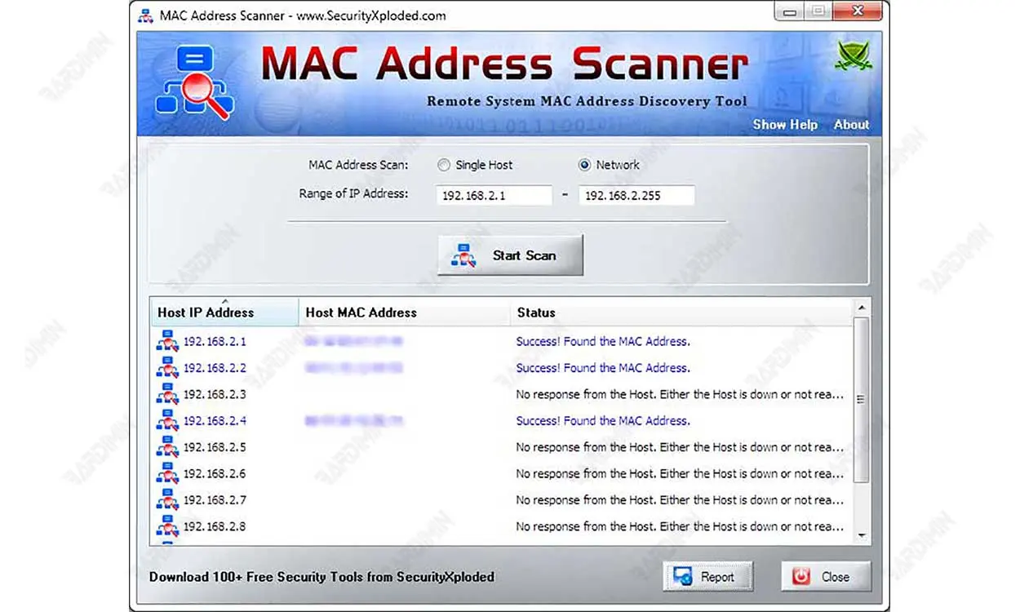Screen dimensions: 1020x612
Task: Click the green crossed-swords shield emblem
Action: pyautogui.click(x=854, y=55)
